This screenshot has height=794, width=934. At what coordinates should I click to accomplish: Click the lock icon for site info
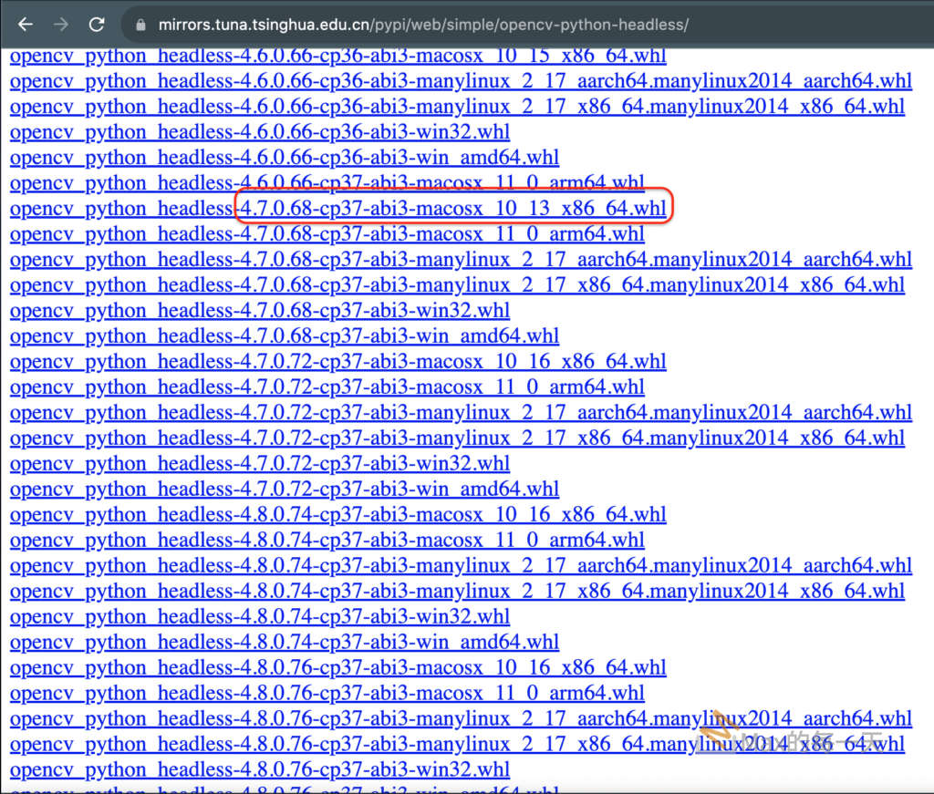pos(140,26)
